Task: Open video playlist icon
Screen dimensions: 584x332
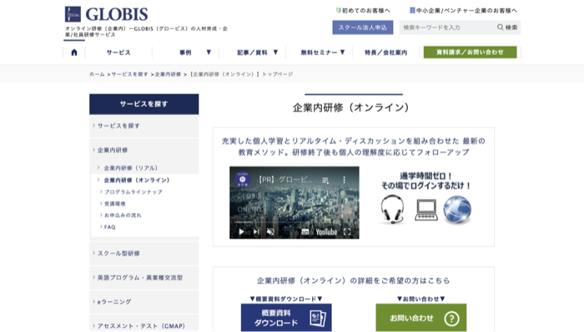Action: click(x=325, y=180)
